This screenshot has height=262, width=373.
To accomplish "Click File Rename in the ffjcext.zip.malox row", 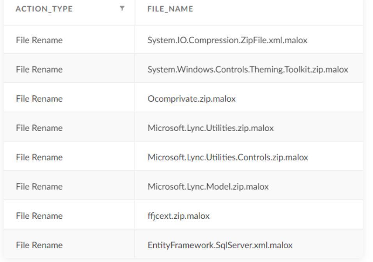I will click(39, 216).
